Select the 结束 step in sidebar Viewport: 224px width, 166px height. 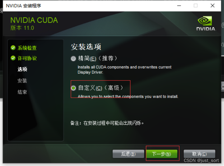click(x=22, y=92)
